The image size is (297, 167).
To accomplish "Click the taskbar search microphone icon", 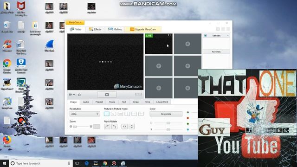I will 69,163.
